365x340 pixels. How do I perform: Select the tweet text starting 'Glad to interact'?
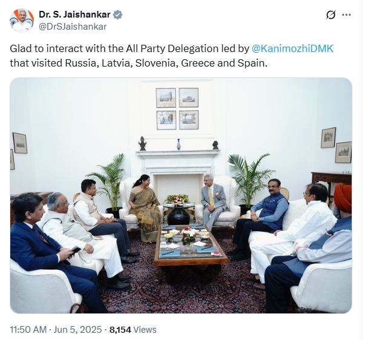171,56
